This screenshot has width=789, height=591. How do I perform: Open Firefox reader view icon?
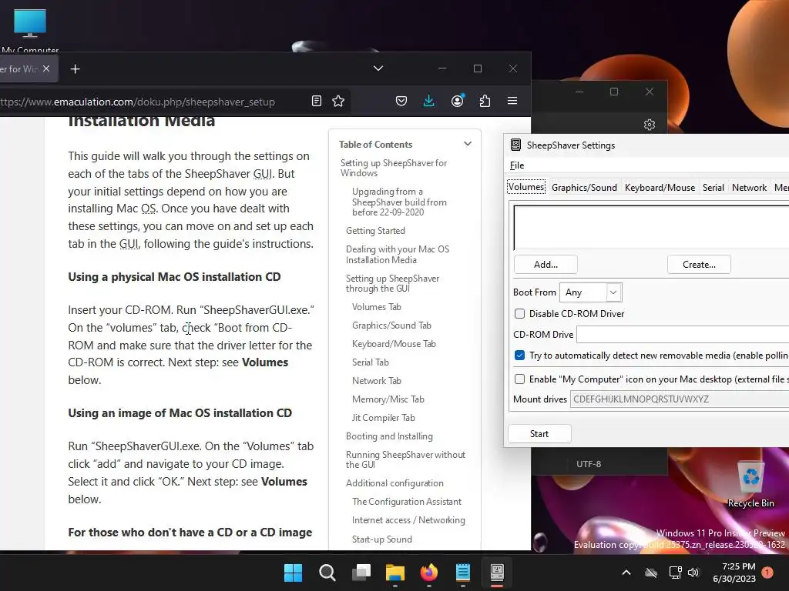pos(317,101)
